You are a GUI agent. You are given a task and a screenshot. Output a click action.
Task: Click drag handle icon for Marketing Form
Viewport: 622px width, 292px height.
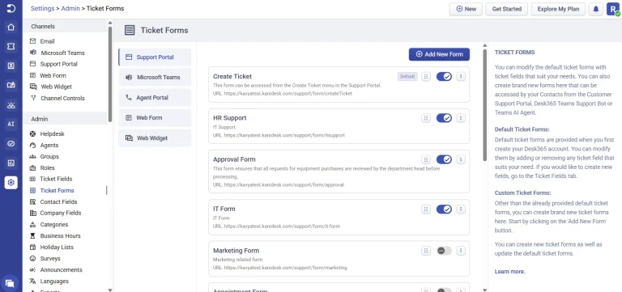pyautogui.click(x=426, y=251)
